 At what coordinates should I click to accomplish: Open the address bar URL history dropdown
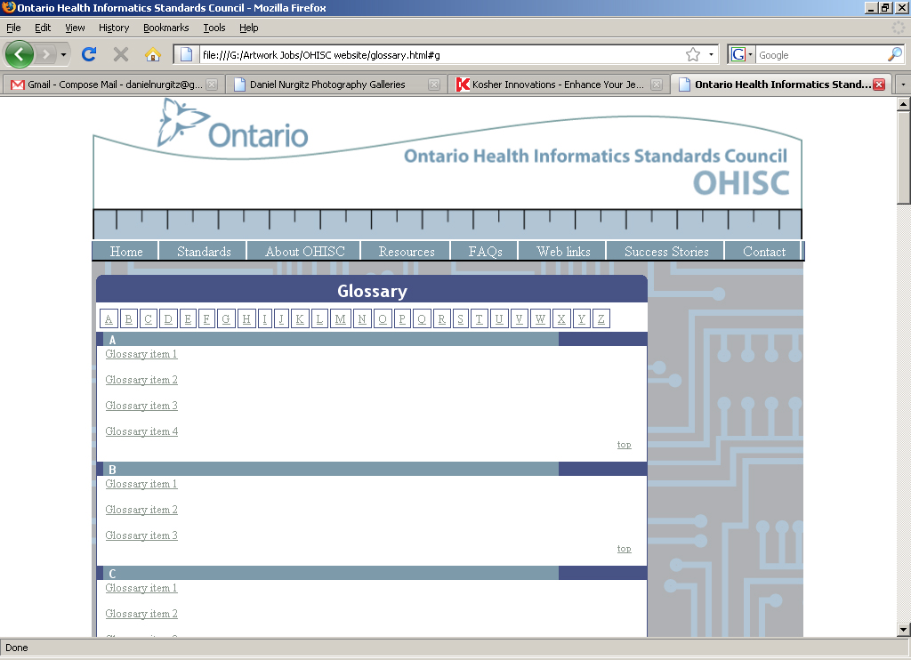click(x=711, y=54)
